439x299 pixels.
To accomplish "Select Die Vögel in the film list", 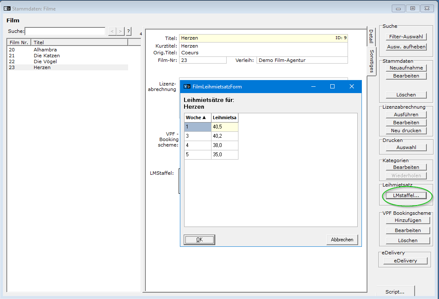I will point(45,61).
